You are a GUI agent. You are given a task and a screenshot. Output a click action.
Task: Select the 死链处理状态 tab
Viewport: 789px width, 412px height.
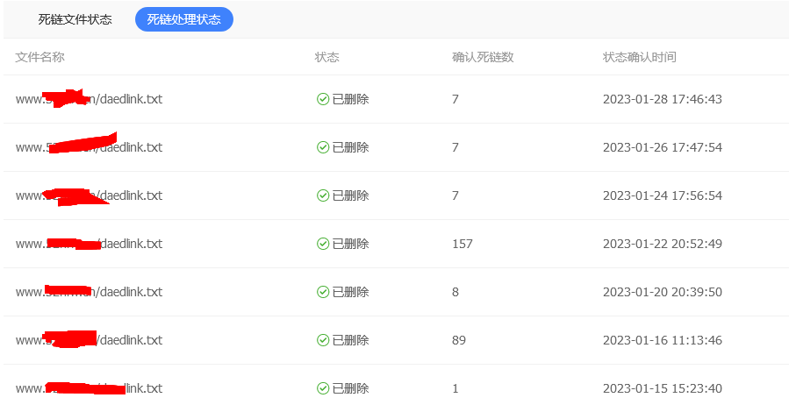point(183,19)
